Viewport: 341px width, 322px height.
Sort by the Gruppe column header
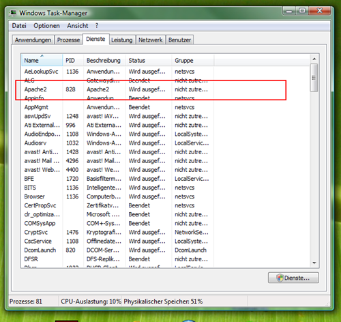193,60
